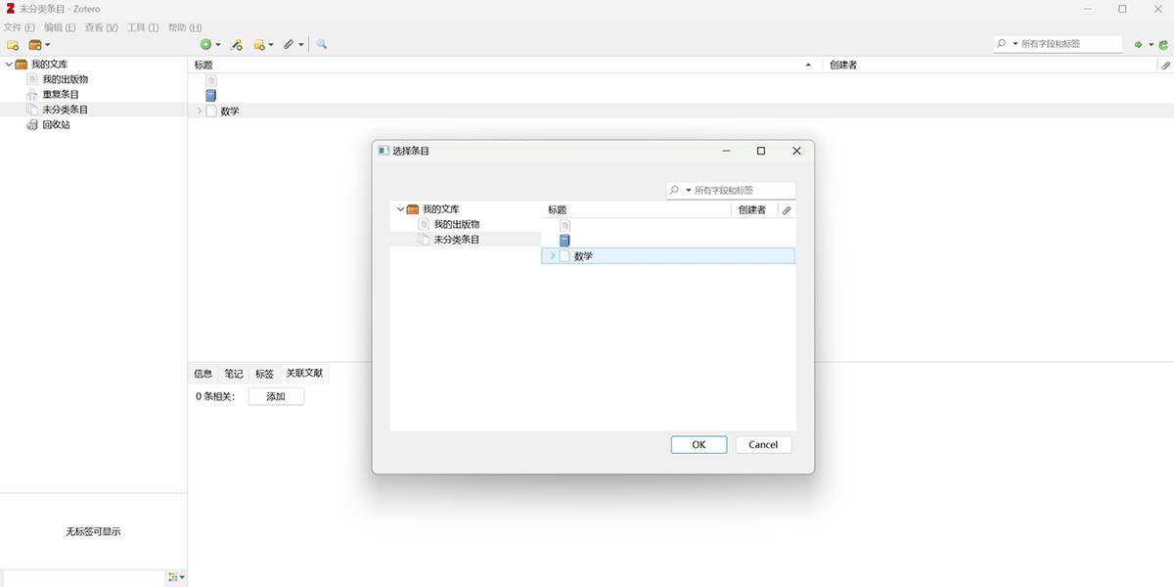Click the attachment column paperclip header icon

(x=1164, y=65)
